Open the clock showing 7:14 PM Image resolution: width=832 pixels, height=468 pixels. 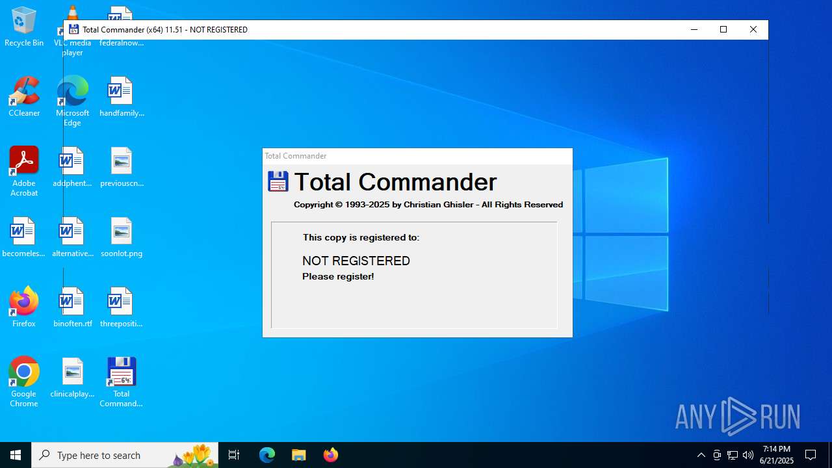point(777,455)
